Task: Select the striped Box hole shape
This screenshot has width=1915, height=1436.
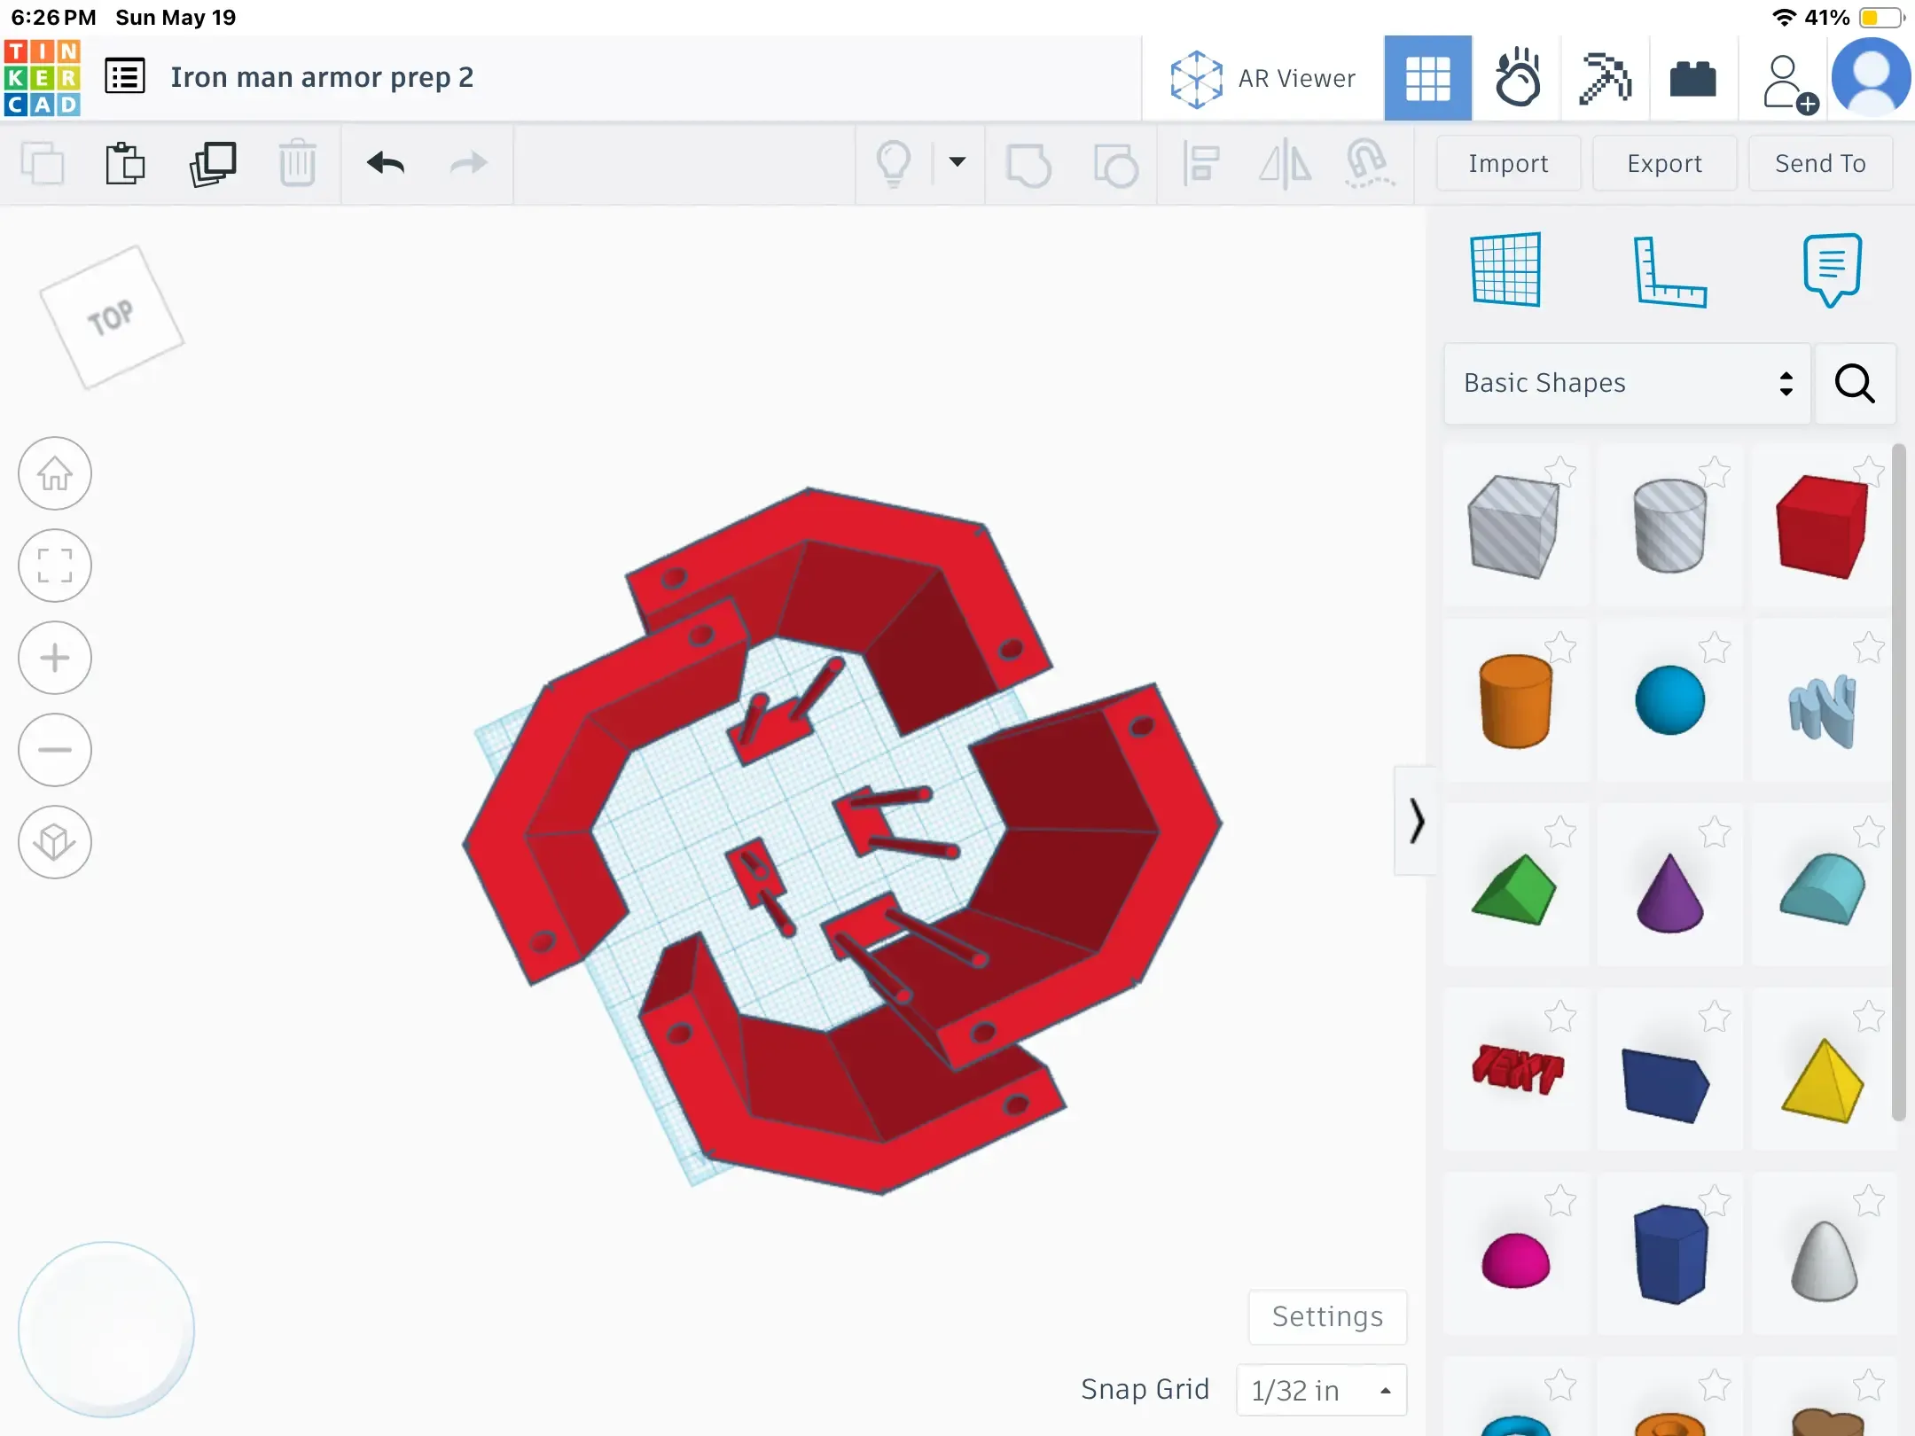Action: coord(1514,527)
